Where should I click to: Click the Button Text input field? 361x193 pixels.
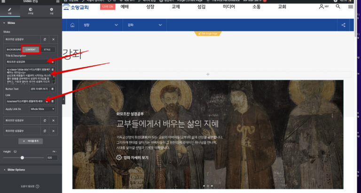tap(40, 89)
